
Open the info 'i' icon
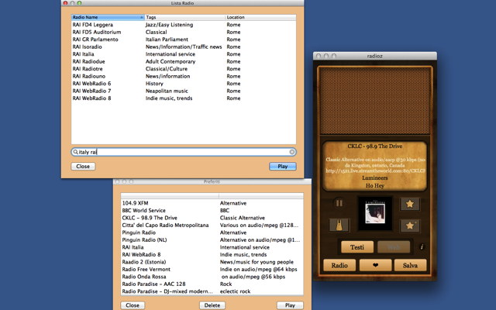(422, 247)
